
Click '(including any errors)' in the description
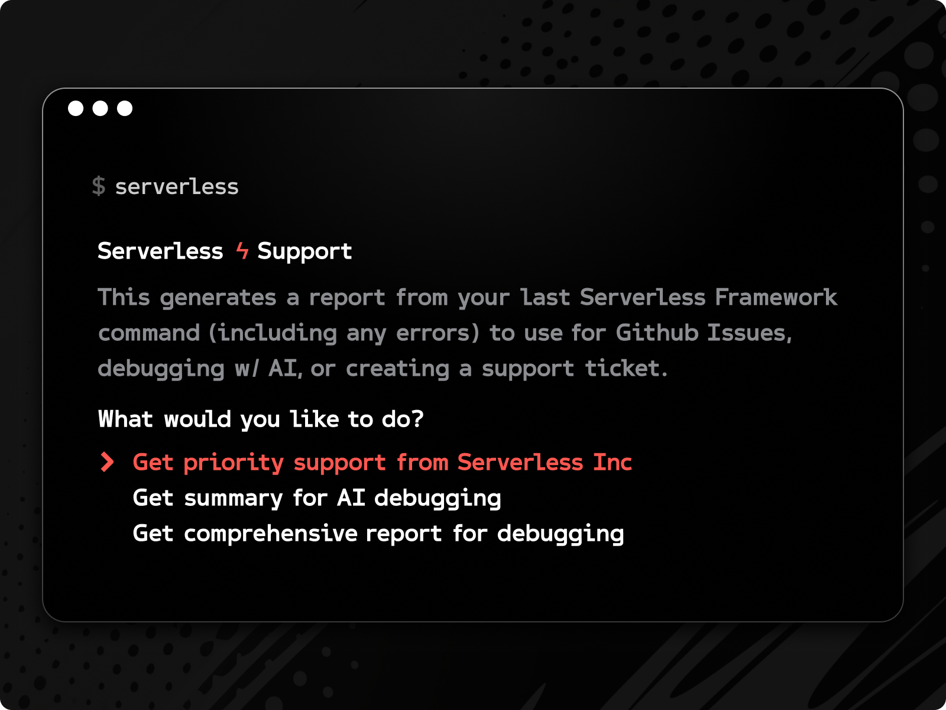(x=344, y=333)
